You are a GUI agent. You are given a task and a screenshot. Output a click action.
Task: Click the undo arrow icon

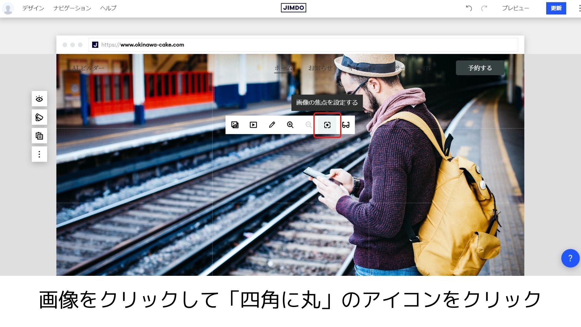[469, 8]
